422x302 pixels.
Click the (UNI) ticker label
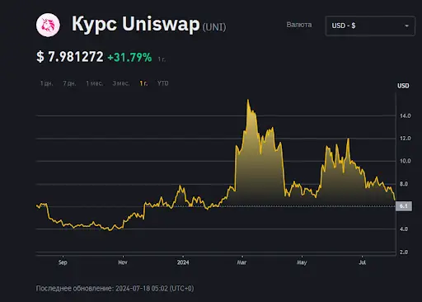tap(214, 27)
